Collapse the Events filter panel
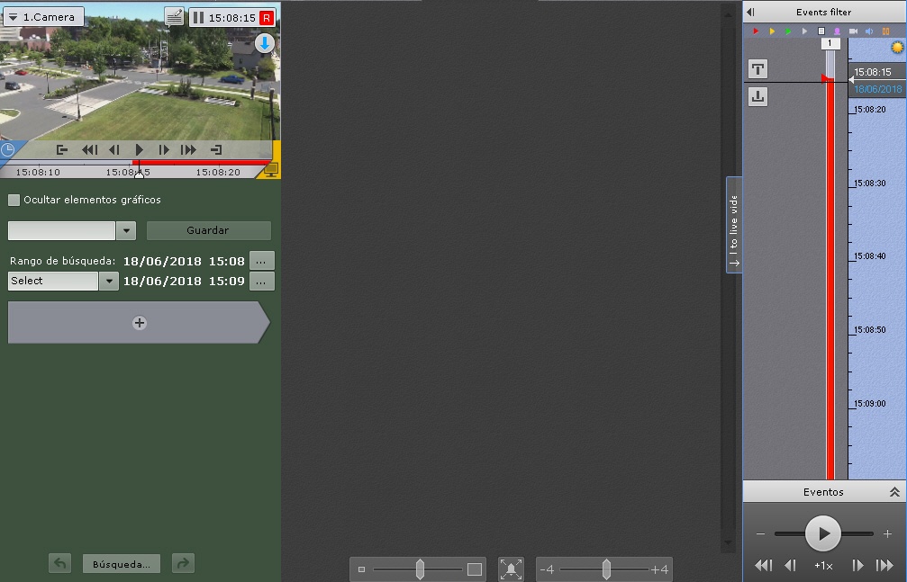This screenshot has width=907, height=582. point(751,12)
